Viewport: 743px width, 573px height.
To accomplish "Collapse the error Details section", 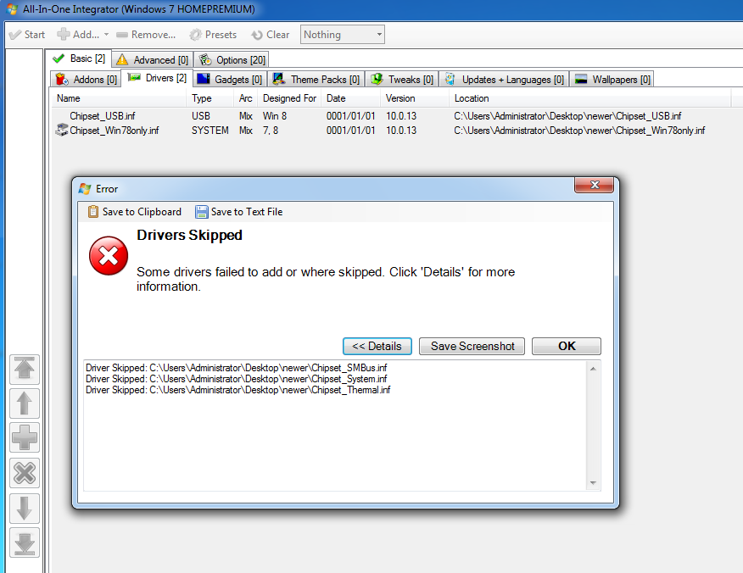I will tap(377, 346).
